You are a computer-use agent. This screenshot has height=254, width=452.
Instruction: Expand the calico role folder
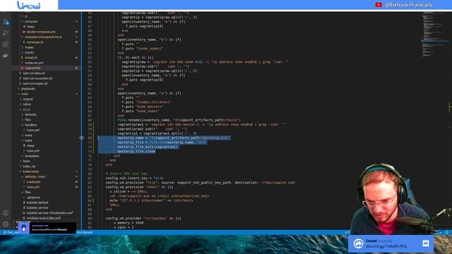[27, 104]
